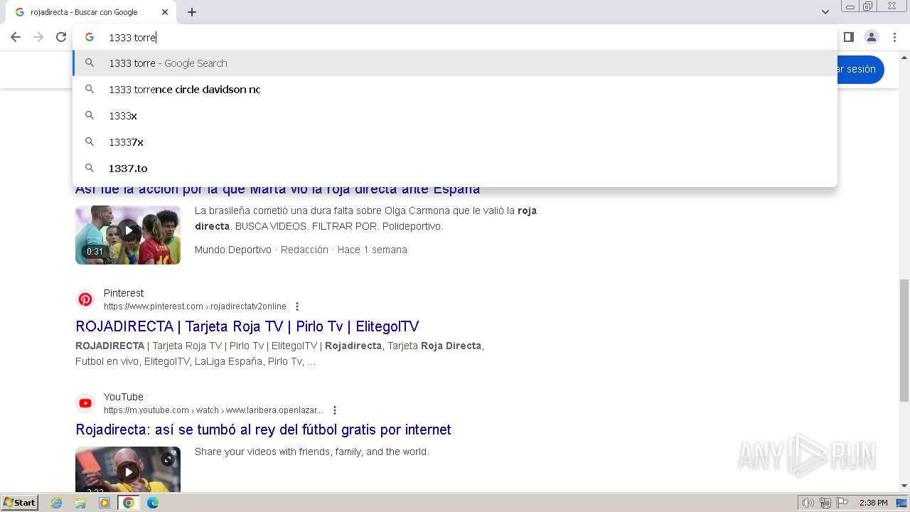910x512 pixels.
Task: Switch to Chrome in taskbar
Action: 129,503
